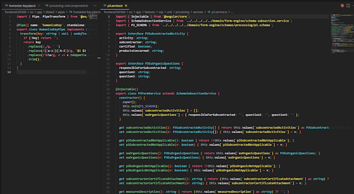
Task: Open 'services' breadcrumb in right editor
Action: click(198, 12)
